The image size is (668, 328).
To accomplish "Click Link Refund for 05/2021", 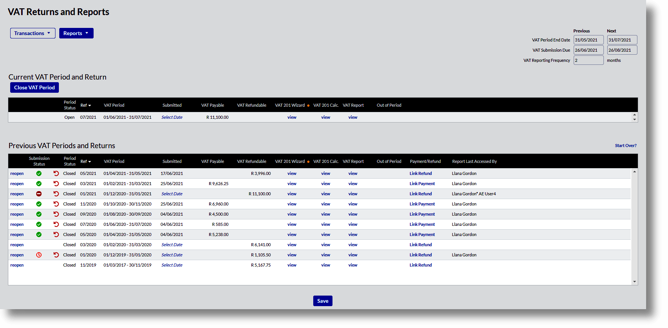I will (421, 173).
